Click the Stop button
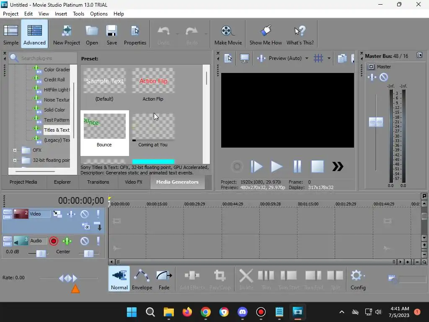The image size is (429, 322). (x=318, y=166)
